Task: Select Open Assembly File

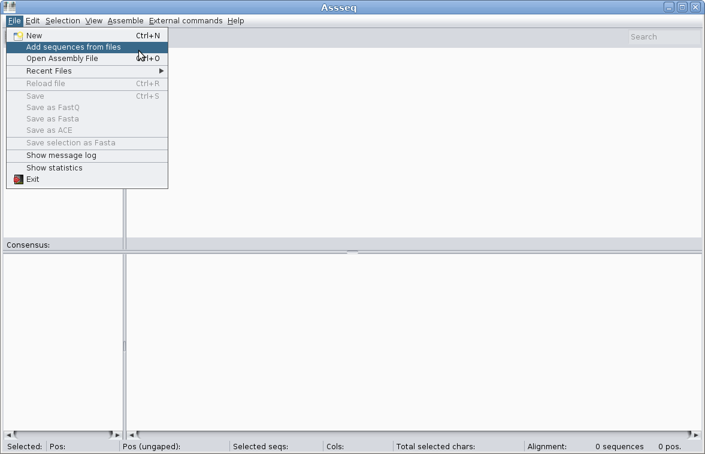Action: pos(87,59)
